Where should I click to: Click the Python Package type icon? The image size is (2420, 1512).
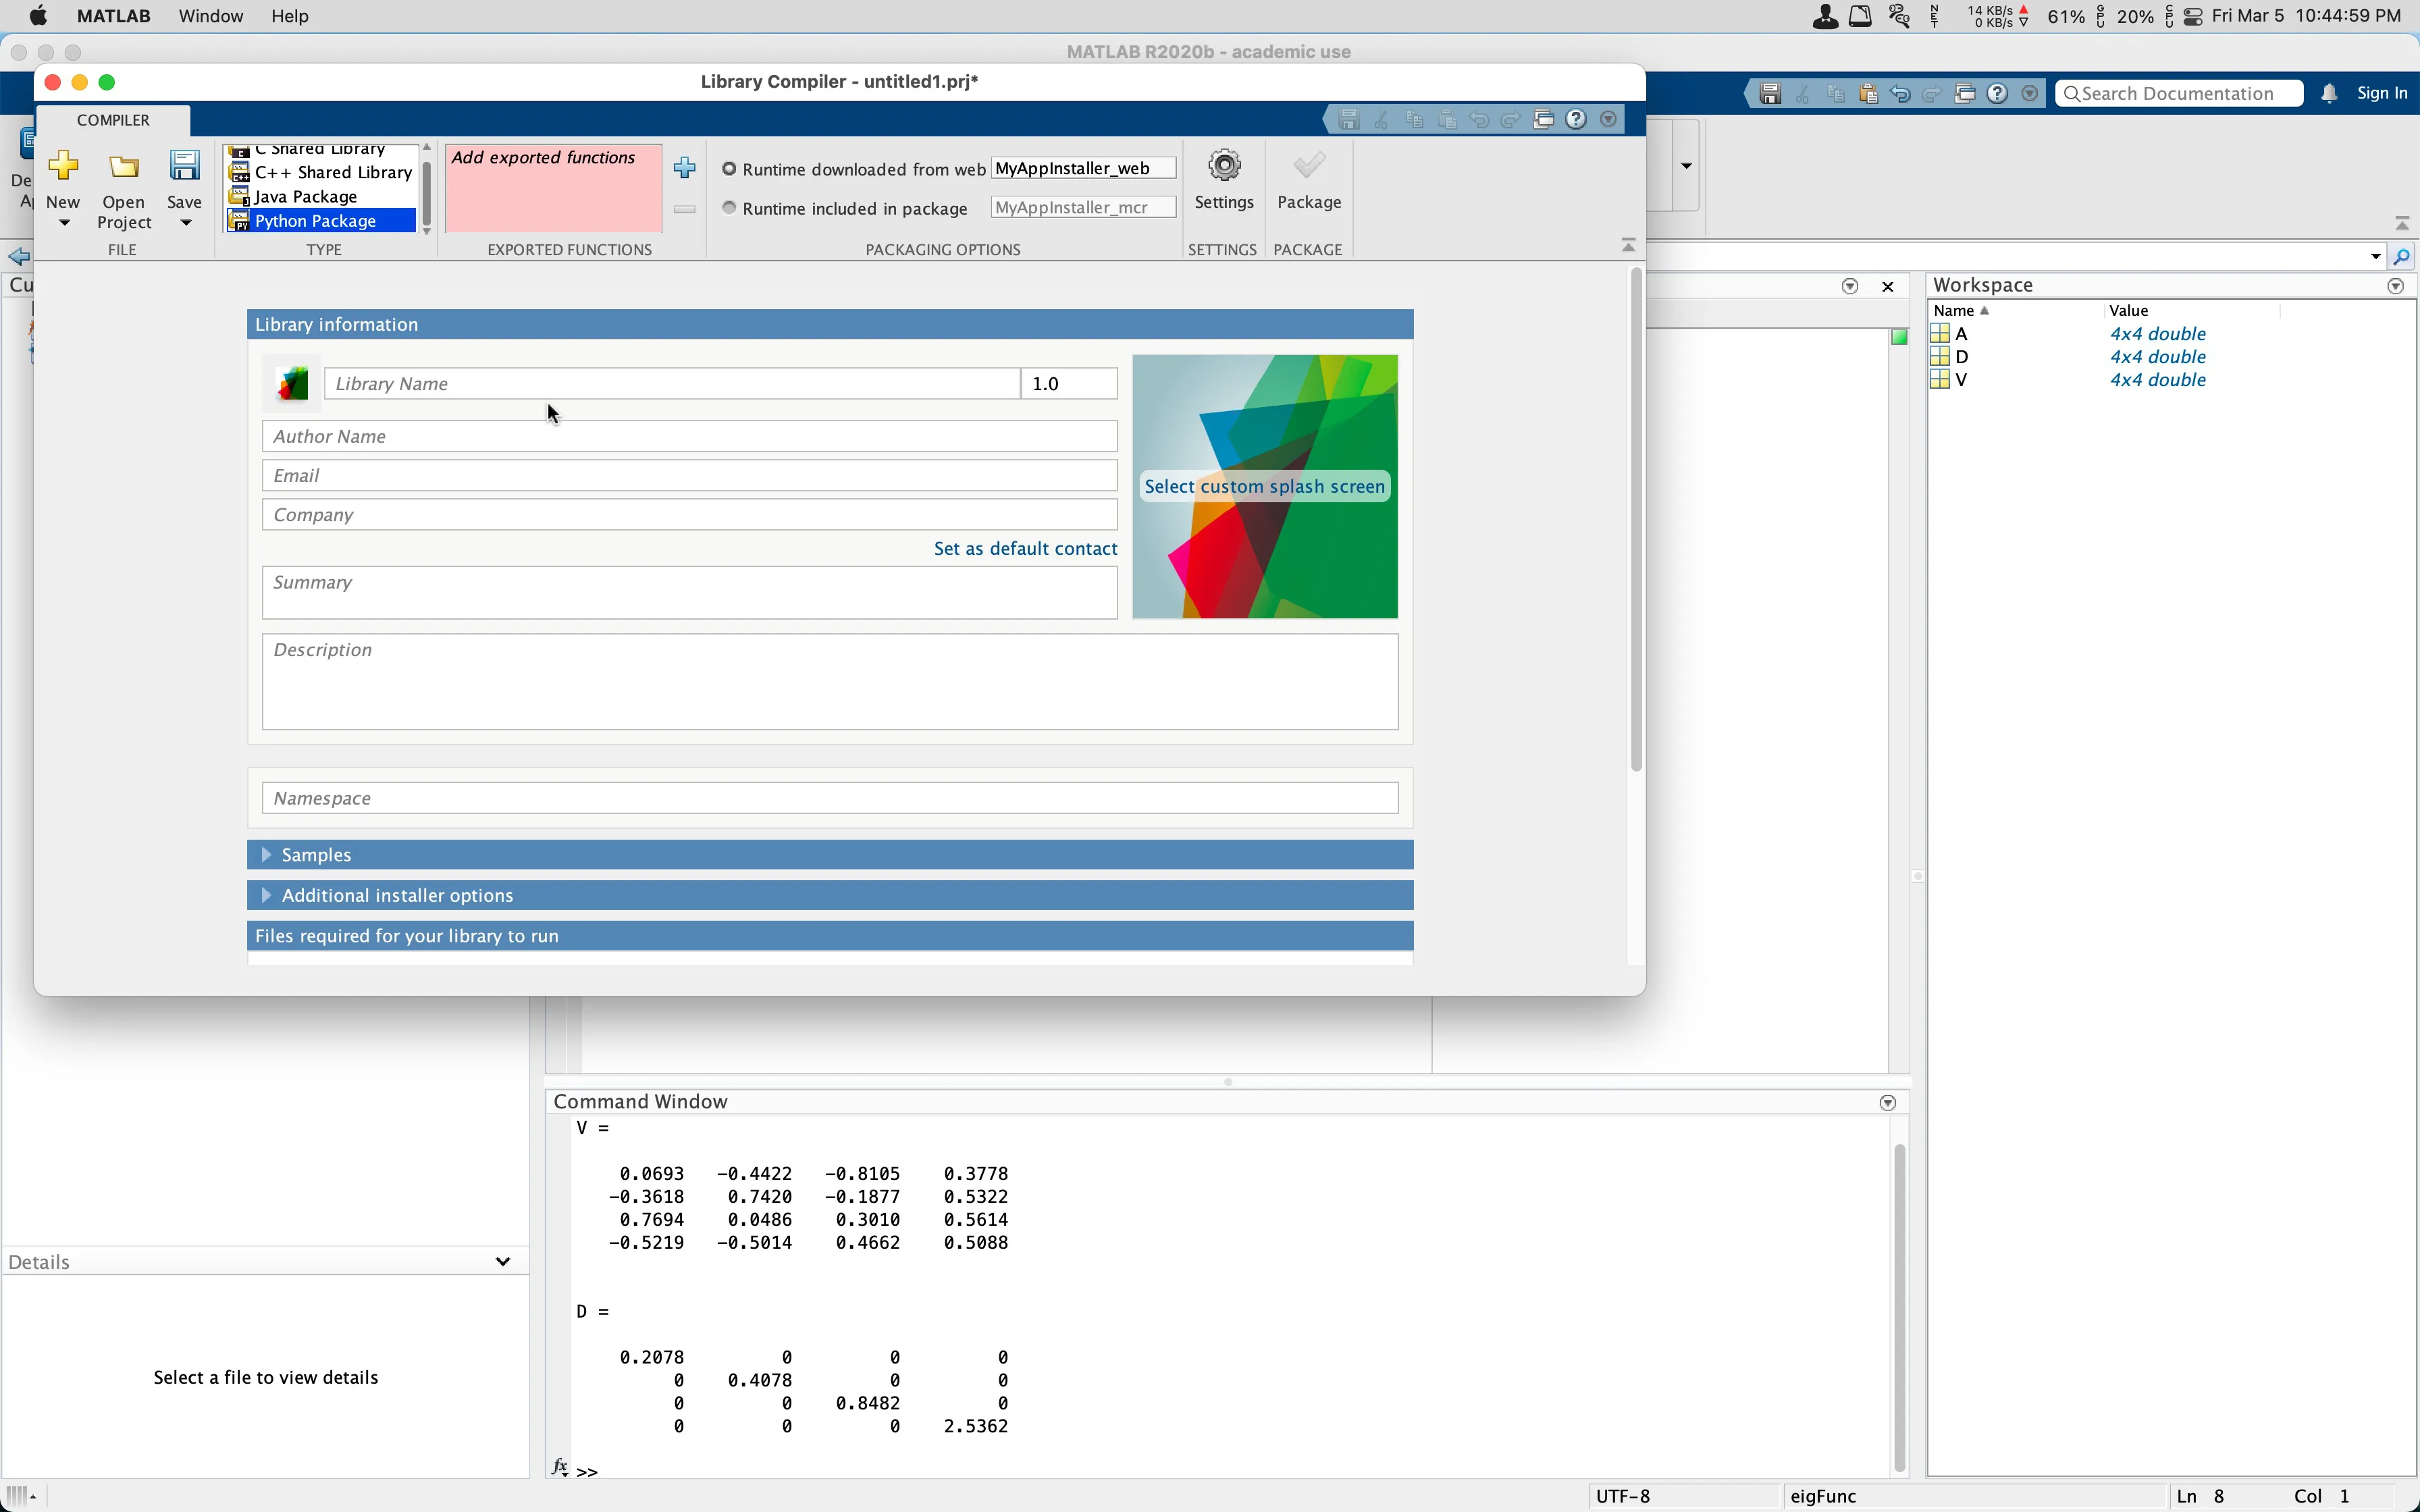237,219
